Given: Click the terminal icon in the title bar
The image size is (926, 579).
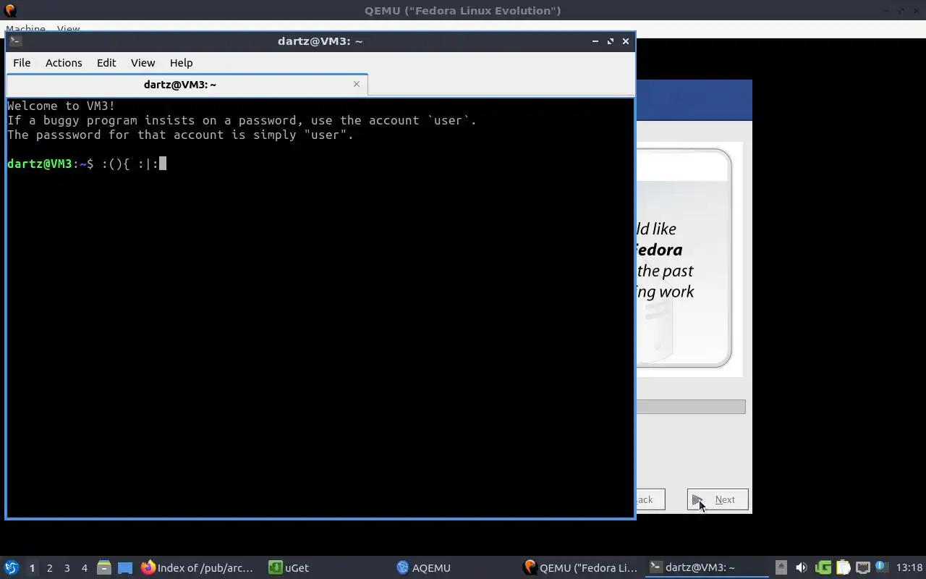Looking at the screenshot, I should (x=15, y=41).
